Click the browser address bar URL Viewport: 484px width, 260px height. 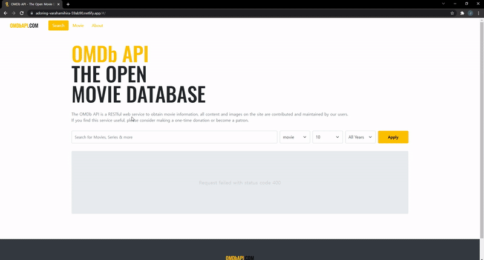point(70,13)
